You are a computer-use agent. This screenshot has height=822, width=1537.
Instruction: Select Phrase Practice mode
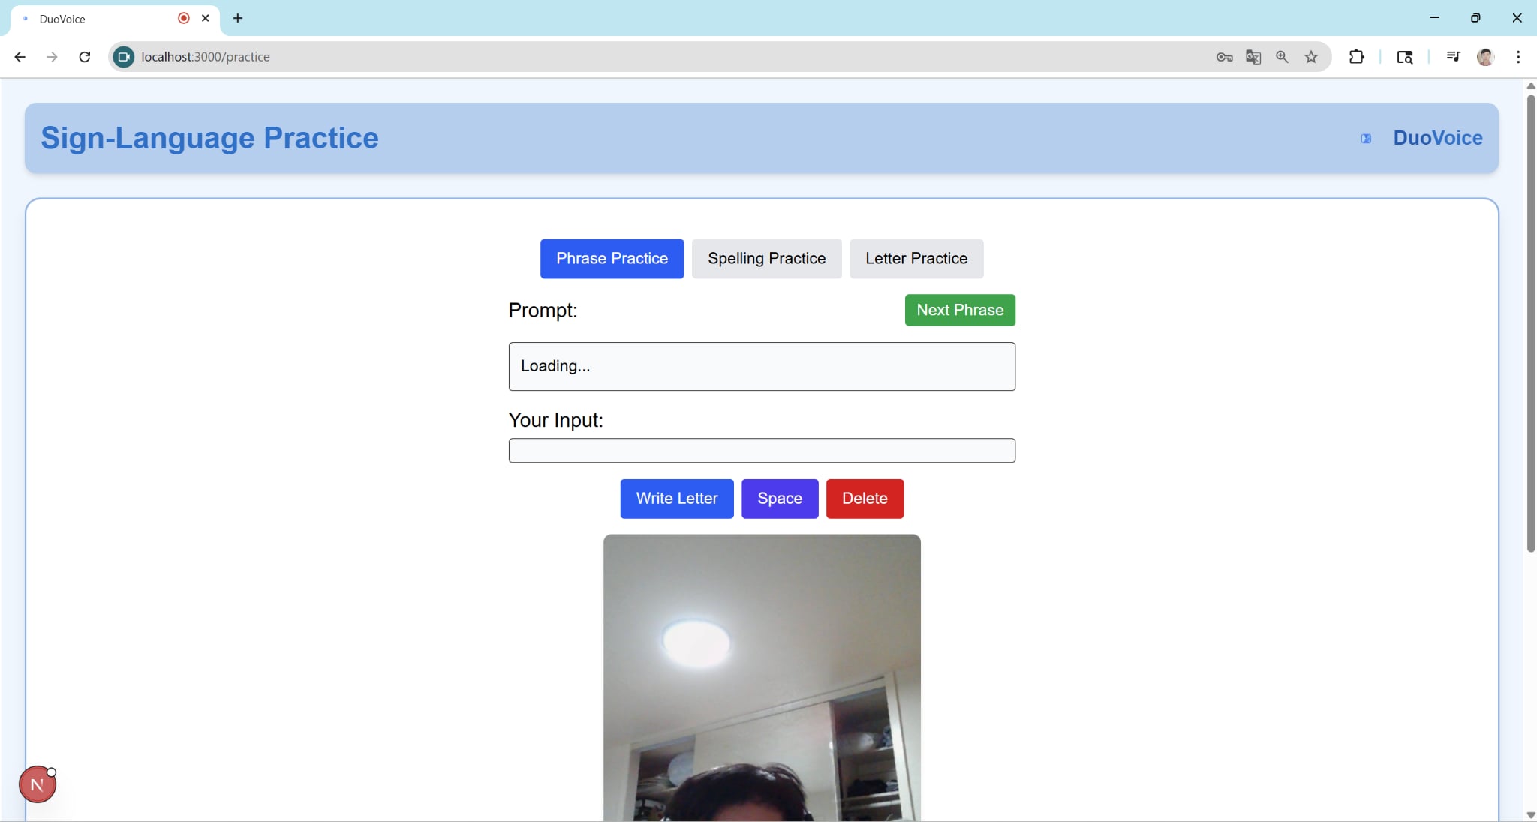612,259
